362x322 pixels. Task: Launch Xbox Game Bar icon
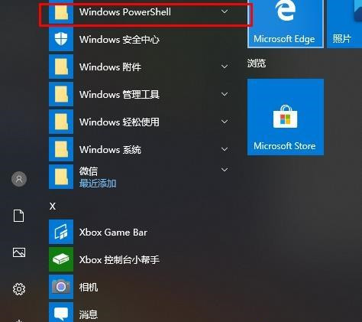click(61, 232)
